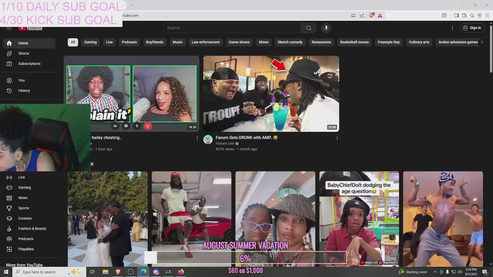This screenshot has width=493, height=277.
Task: Go to Subscriptions in the sidebar
Action: tap(29, 63)
